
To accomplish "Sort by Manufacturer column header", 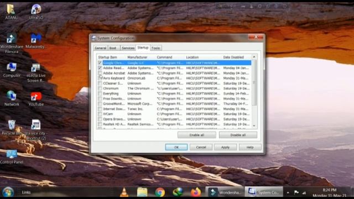I will [x=141, y=57].
